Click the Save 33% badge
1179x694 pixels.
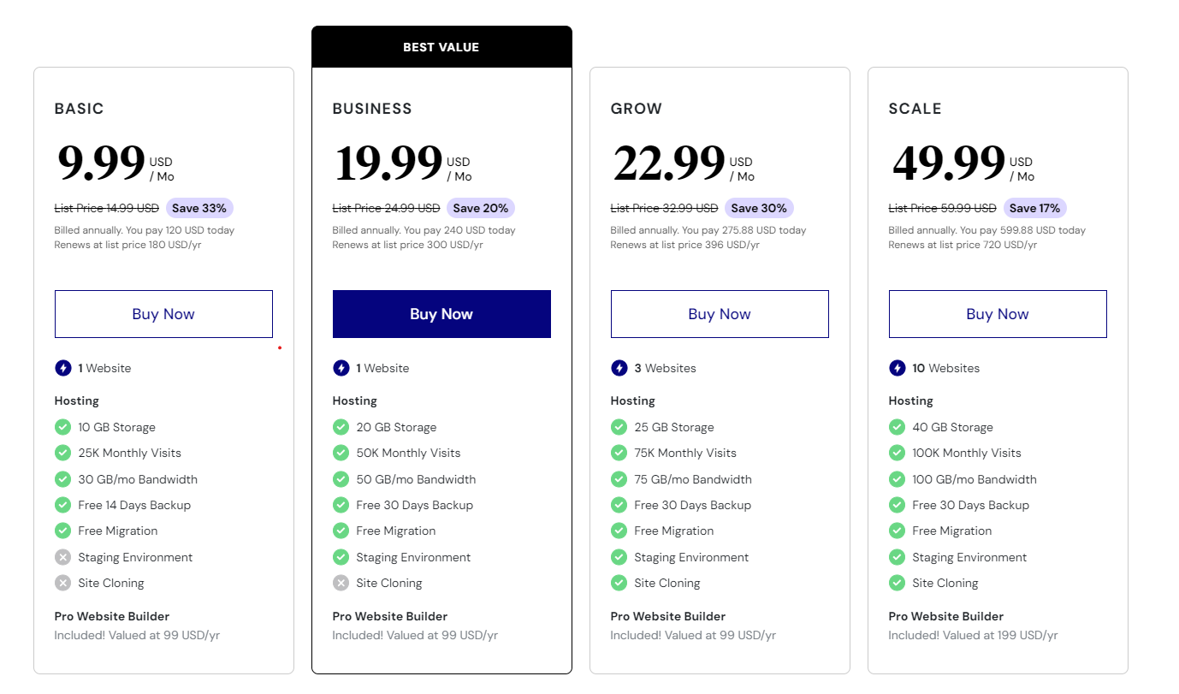[199, 208]
